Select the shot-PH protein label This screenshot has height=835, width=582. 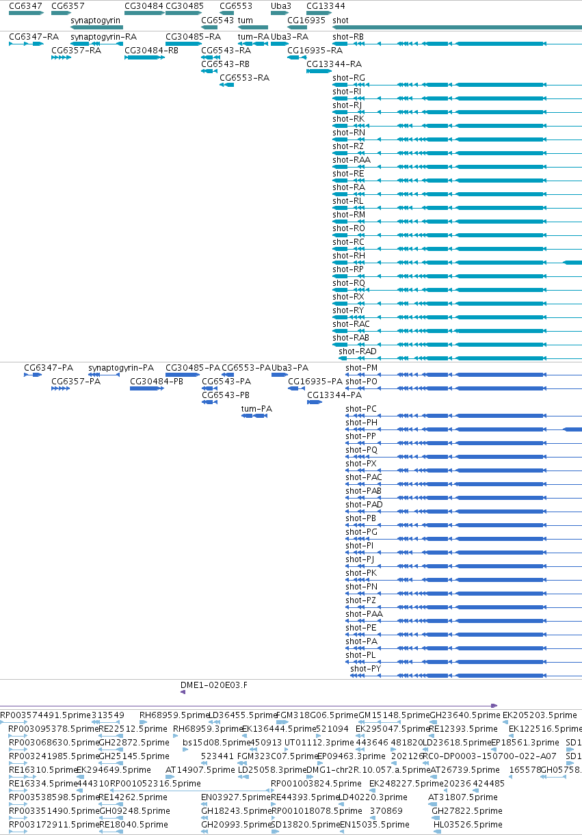tap(361, 423)
